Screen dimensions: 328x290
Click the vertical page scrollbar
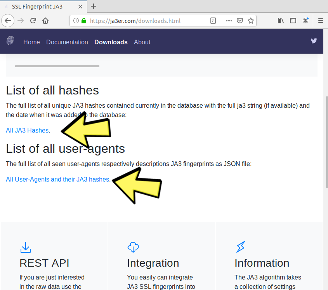pos(327,142)
